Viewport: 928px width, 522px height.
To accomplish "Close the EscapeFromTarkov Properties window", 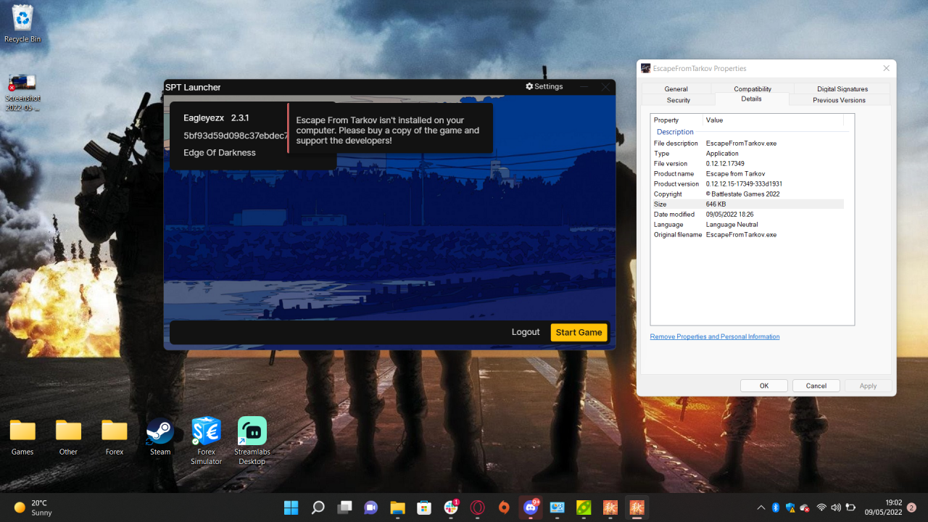I will point(886,68).
